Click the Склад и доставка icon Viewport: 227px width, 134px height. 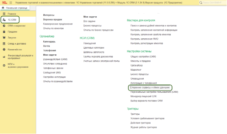pyautogui.click(x=4, y=43)
